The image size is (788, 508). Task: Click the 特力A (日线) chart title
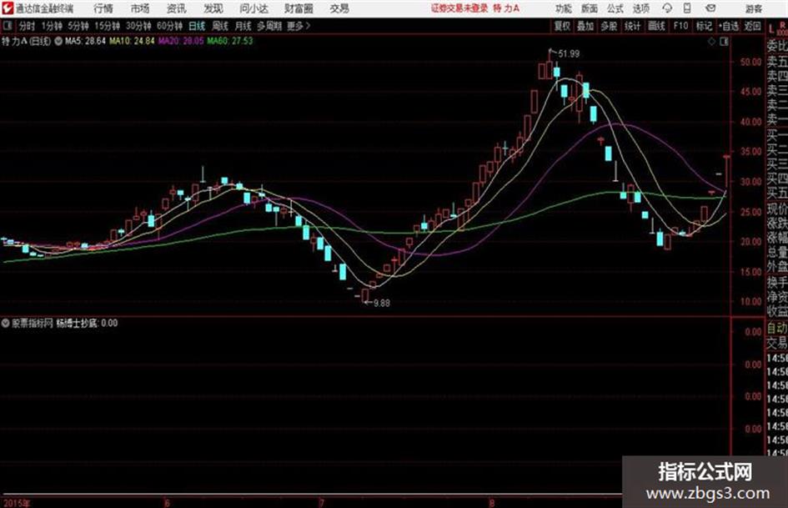pyautogui.click(x=26, y=41)
